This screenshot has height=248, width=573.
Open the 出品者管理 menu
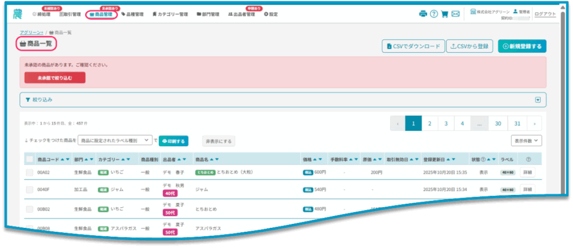(241, 14)
